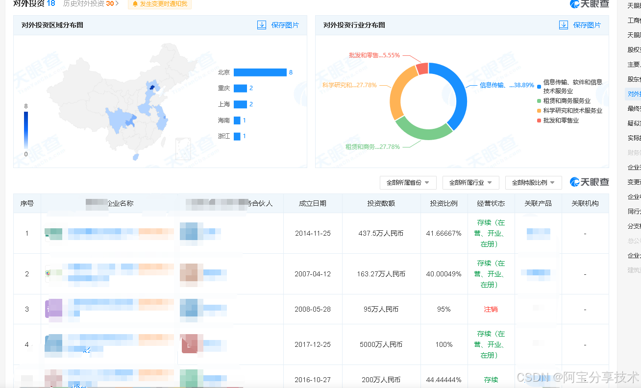This screenshot has height=388, width=641.
Task: Click the 重庆 bar in the region chart
Action: (x=240, y=88)
